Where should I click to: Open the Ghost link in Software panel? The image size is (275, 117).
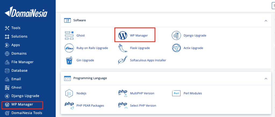point(81,36)
